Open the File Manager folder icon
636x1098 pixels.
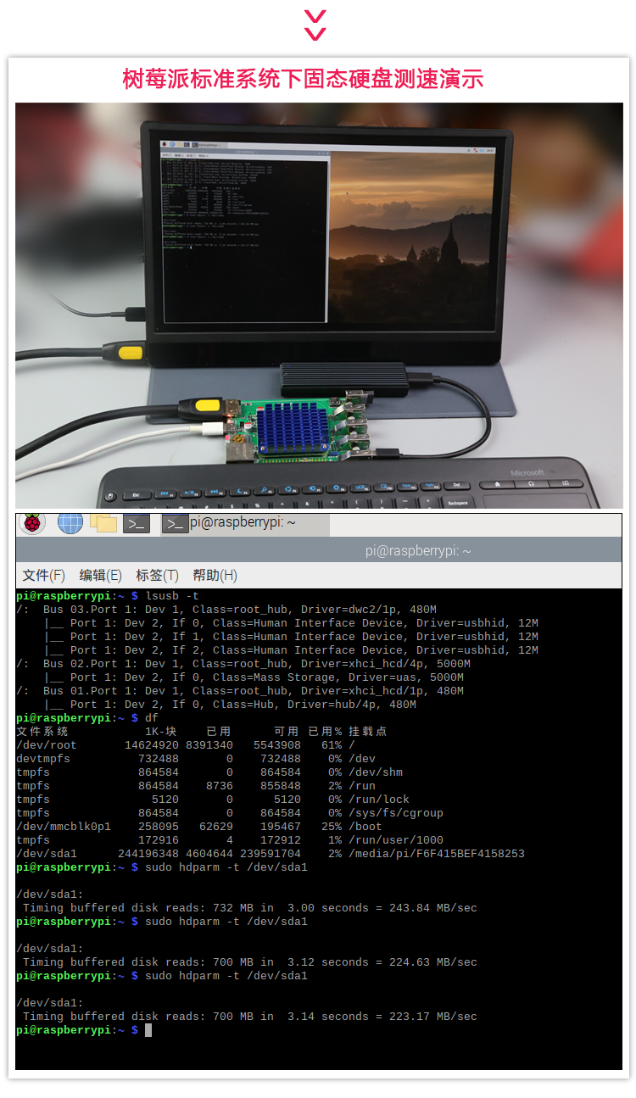pos(103,523)
